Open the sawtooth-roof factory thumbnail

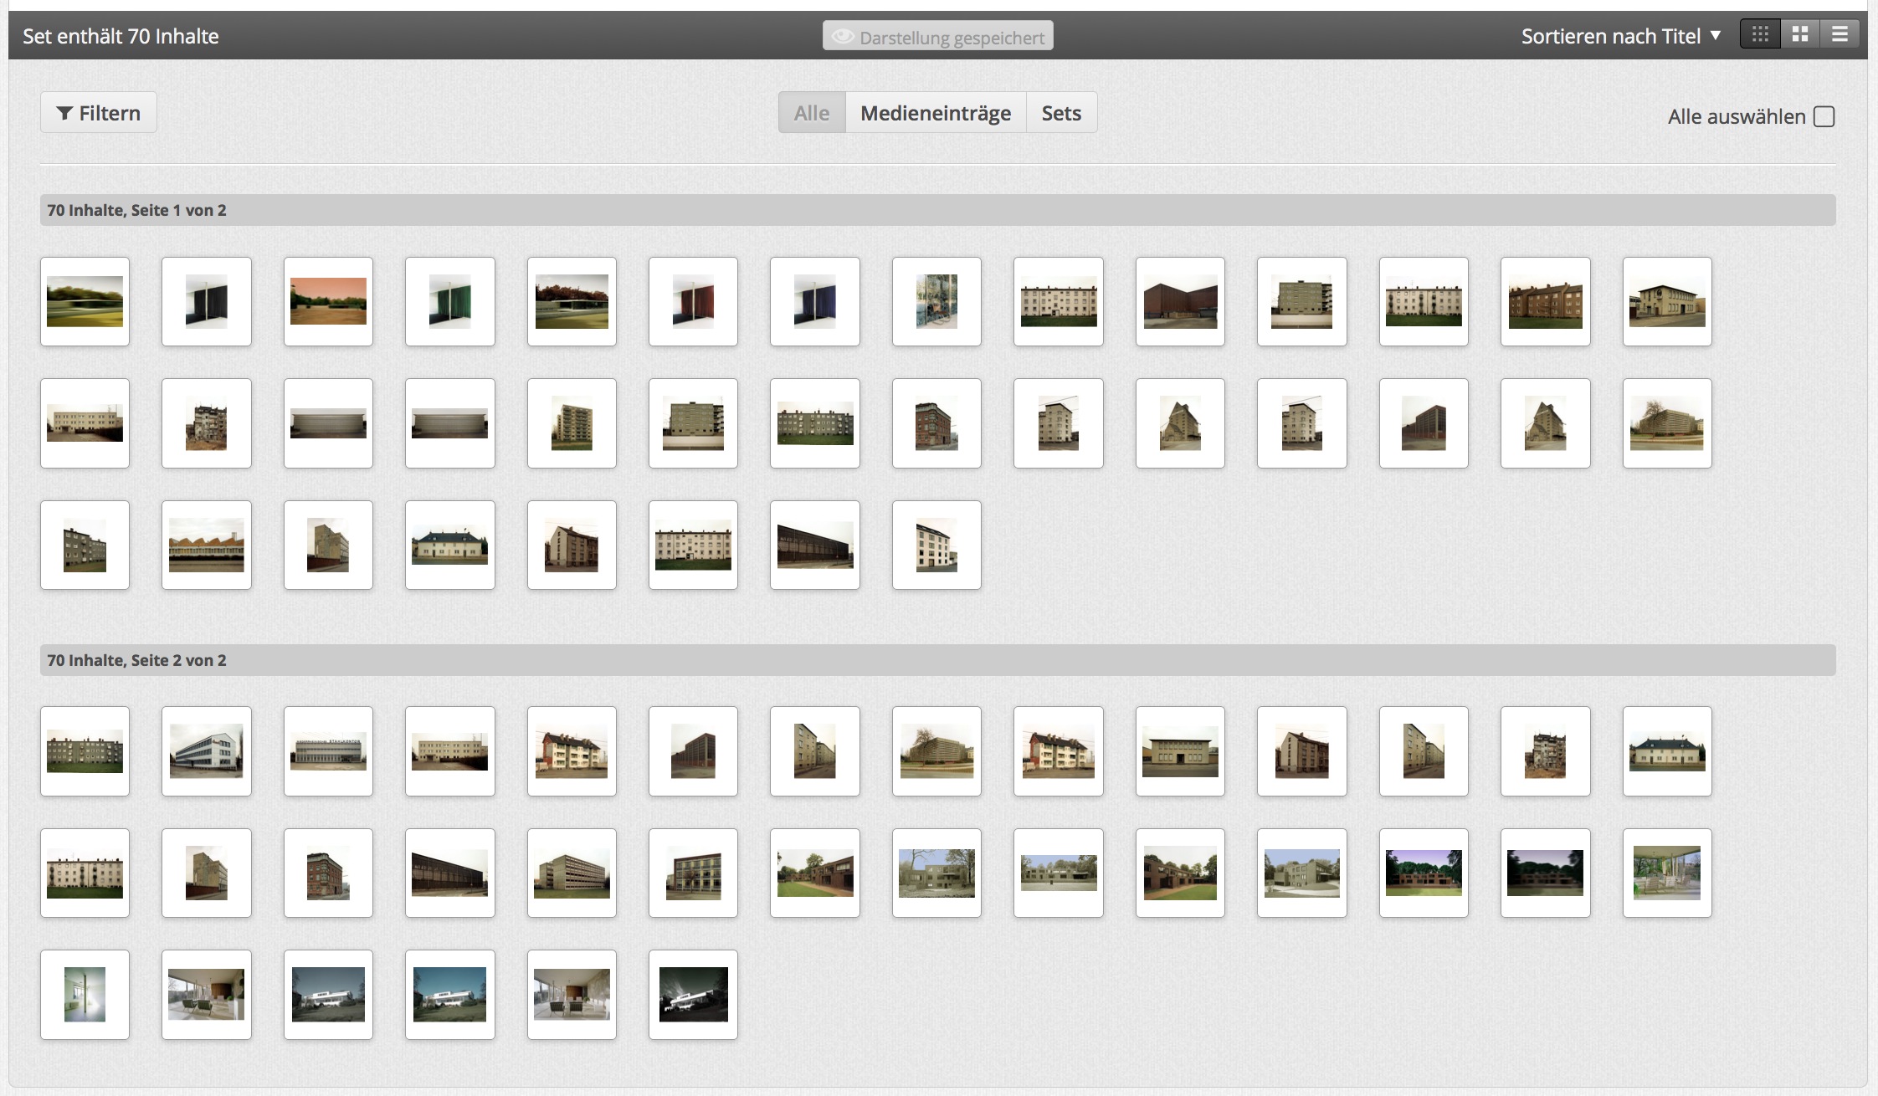(x=207, y=545)
